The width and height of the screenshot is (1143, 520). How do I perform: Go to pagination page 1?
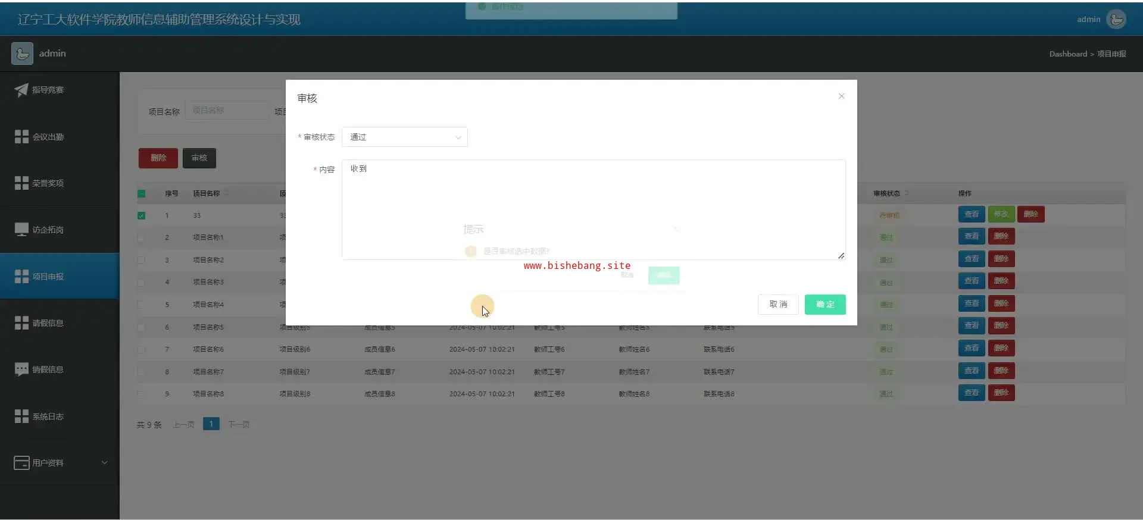[211, 424]
